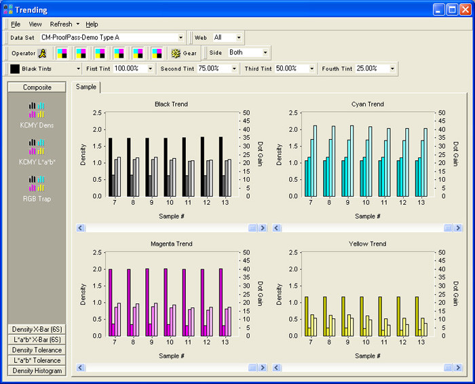Click the black swatch beside Black Tints
This screenshot has width=475, height=384.
pyautogui.click(x=14, y=69)
